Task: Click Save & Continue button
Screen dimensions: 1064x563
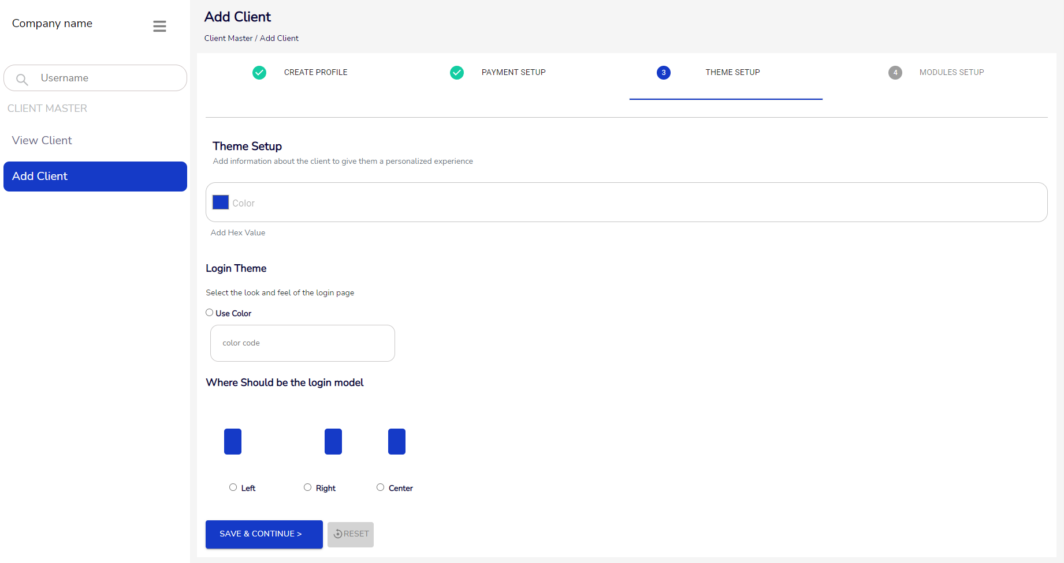Action: (x=264, y=534)
